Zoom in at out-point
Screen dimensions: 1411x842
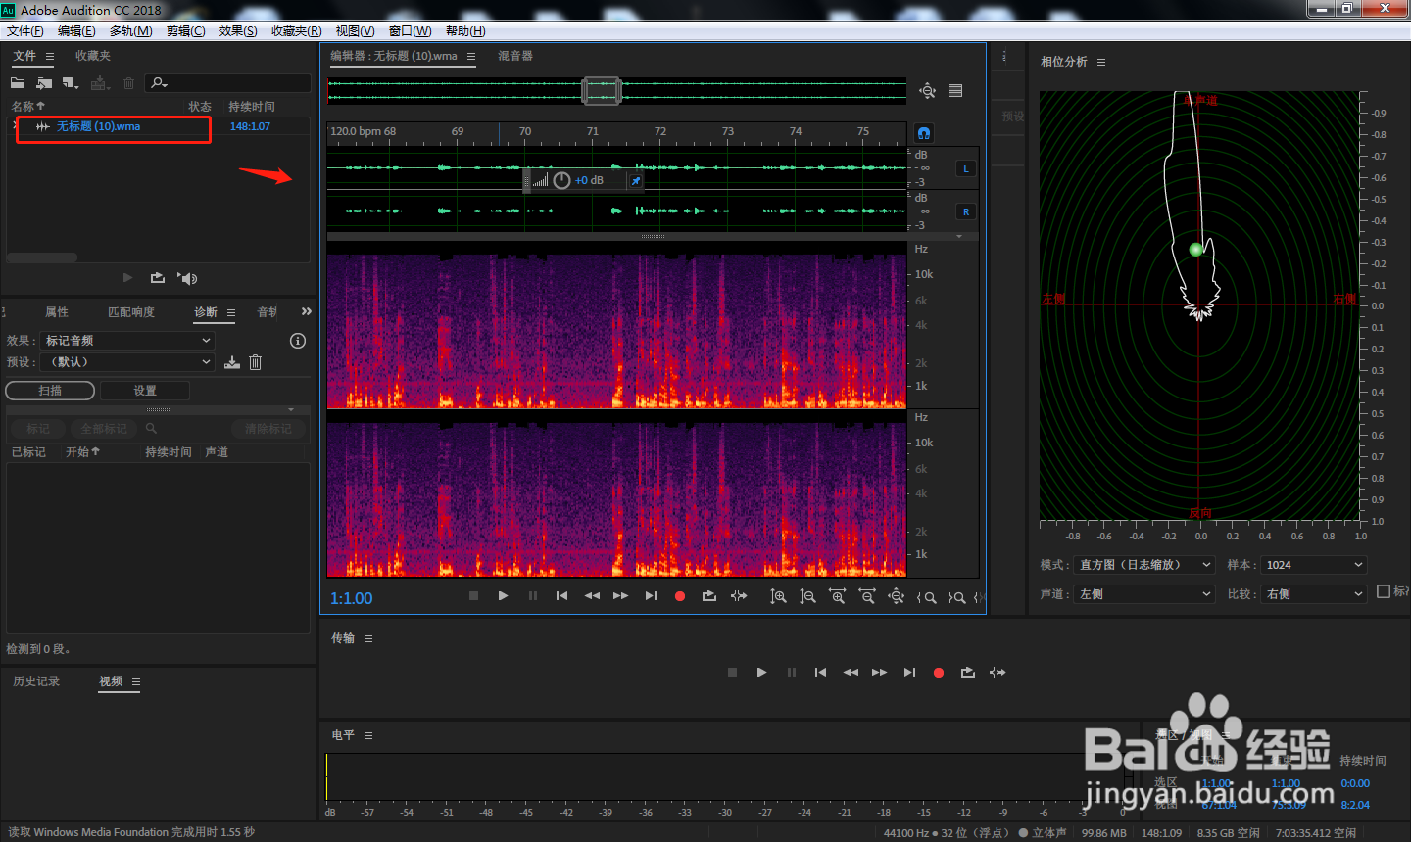pos(957,597)
